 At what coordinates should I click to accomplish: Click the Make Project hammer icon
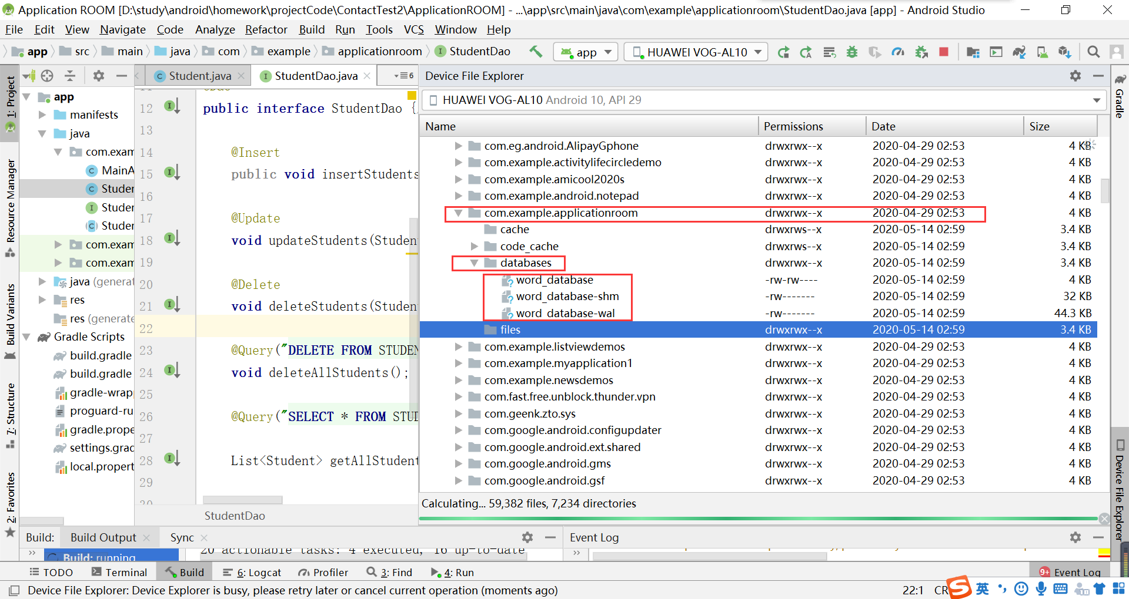pyautogui.click(x=536, y=52)
